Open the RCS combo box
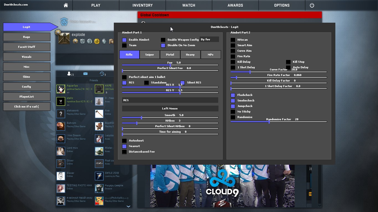 170,100
